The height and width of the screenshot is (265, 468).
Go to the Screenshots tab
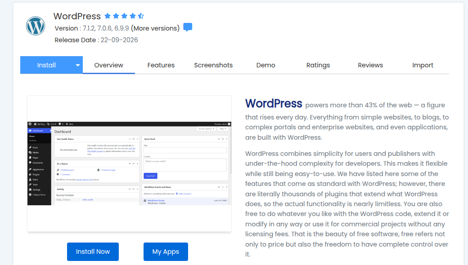213,65
